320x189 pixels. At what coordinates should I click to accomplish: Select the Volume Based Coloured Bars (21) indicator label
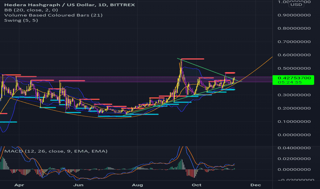coord(53,15)
